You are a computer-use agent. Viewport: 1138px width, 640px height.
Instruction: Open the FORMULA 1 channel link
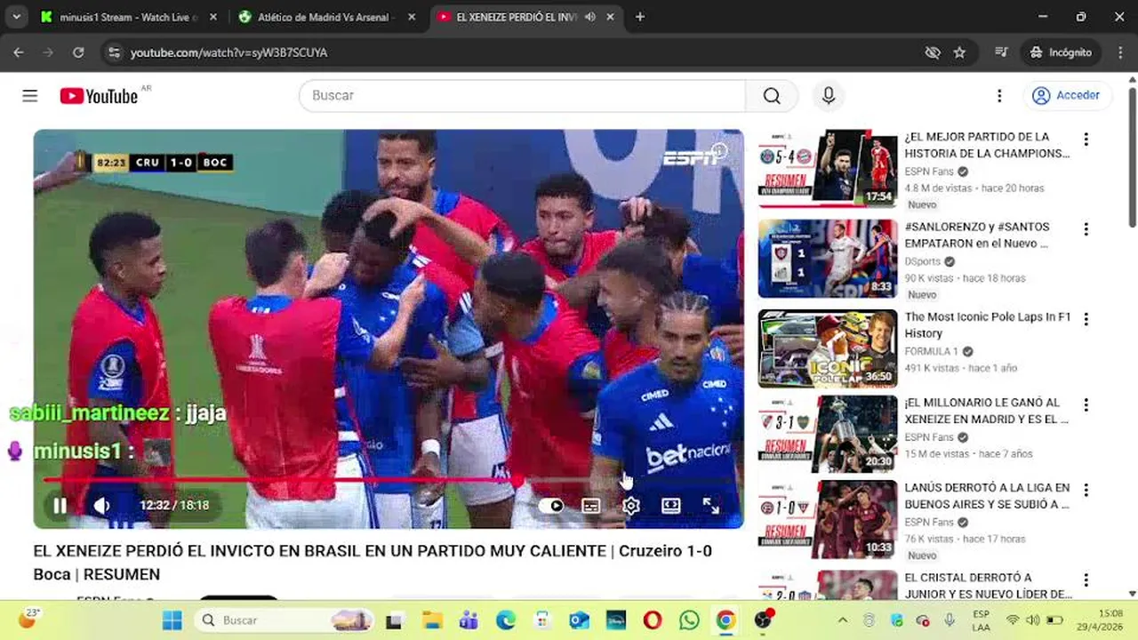click(x=932, y=351)
